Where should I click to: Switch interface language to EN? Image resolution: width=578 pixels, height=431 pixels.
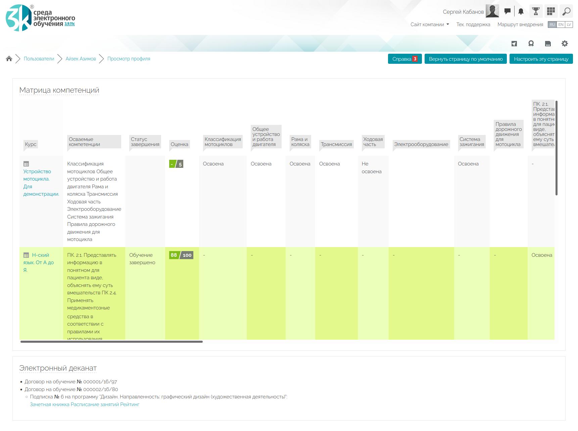coord(561,25)
